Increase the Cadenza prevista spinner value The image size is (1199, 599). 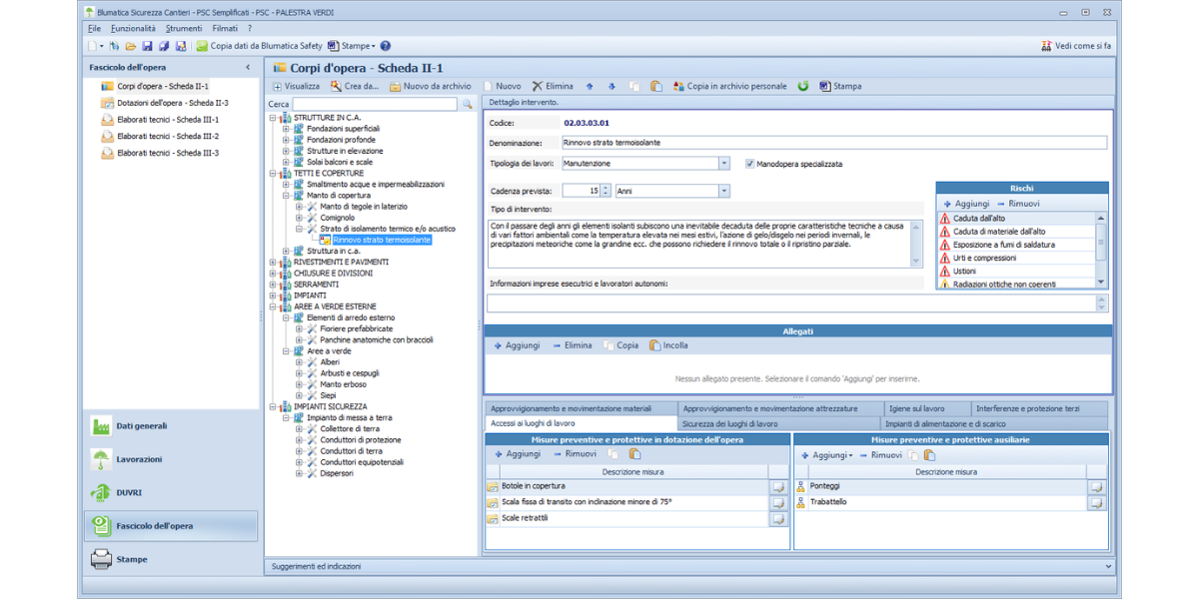click(605, 188)
